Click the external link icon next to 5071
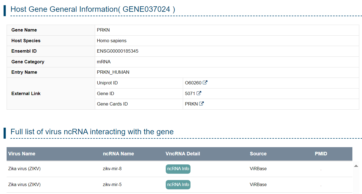Screen dimensions: 362x194 [x=199, y=93]
